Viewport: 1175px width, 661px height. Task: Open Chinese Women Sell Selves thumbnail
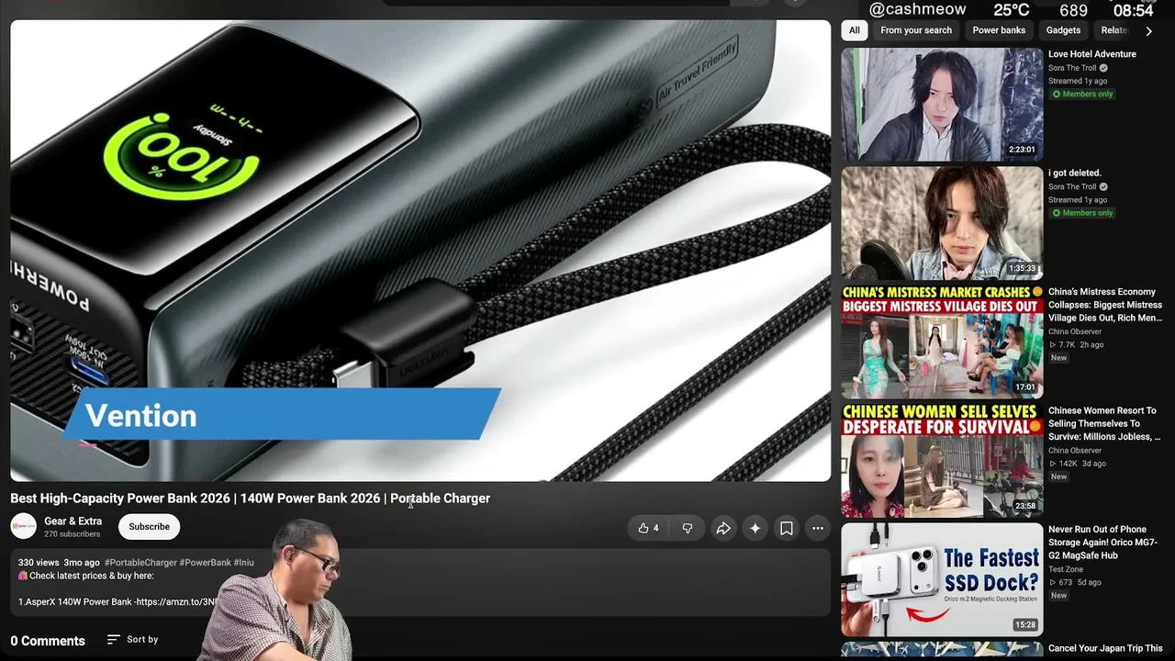pos(942,461)
